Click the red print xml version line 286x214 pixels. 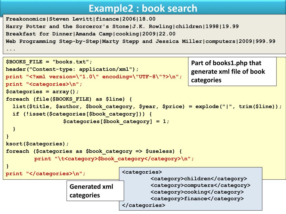(94, 77)
